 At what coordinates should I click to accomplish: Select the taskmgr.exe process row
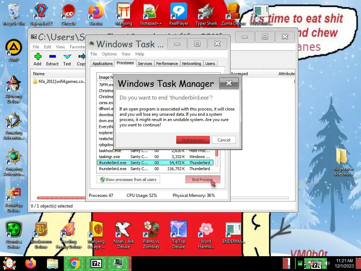point(155,157)
